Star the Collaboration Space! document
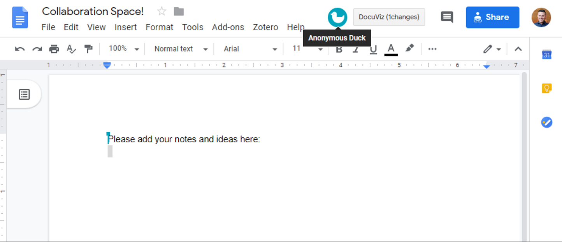Screen dimensions: 562x242 162,12
